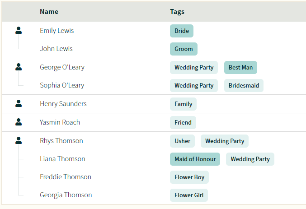Click the Usher tag for Rhys Thomson
This screenshot has height=209, width=306.
point(182,141)
